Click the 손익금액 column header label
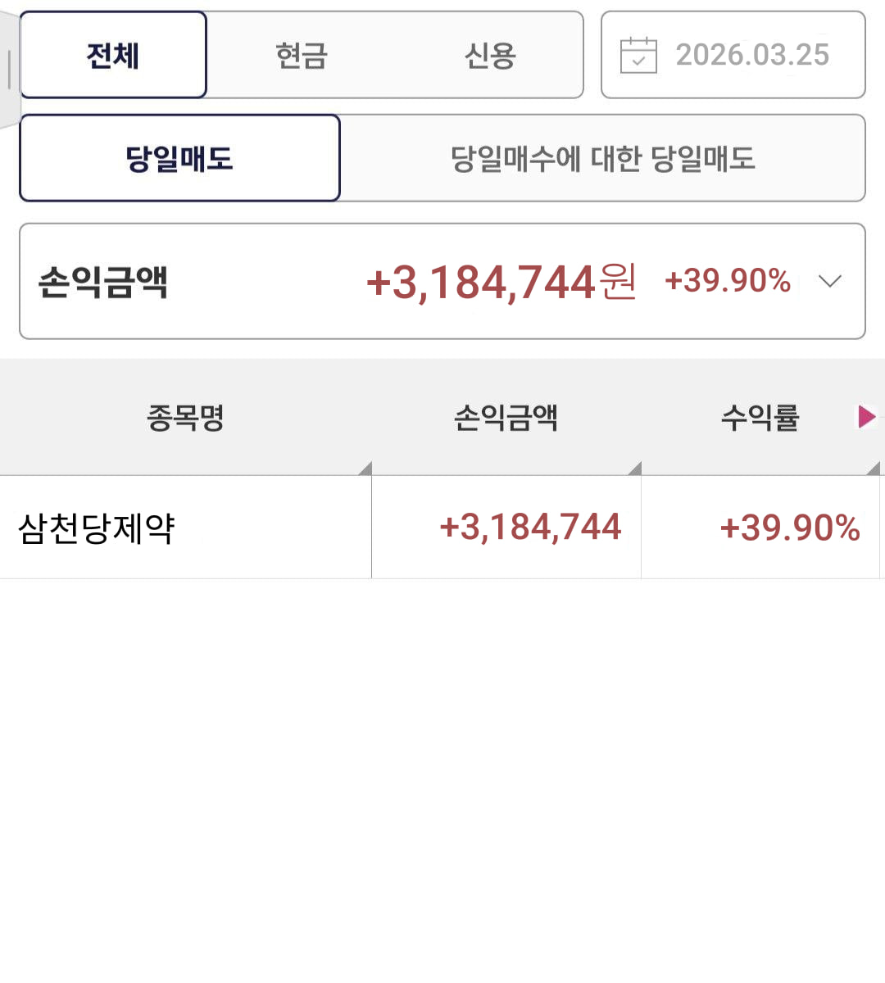This screenshot has height=983, width=885. click(x=506, y=418)
